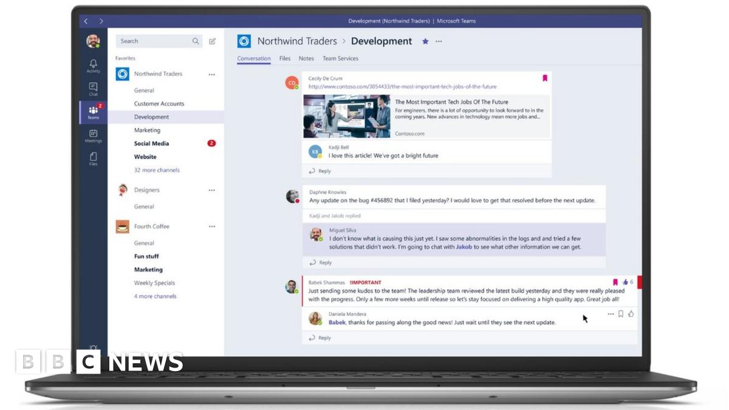Toggle favorite star for Development channel
The width and height of the screenshot is (729, 410).
(425, 41)
